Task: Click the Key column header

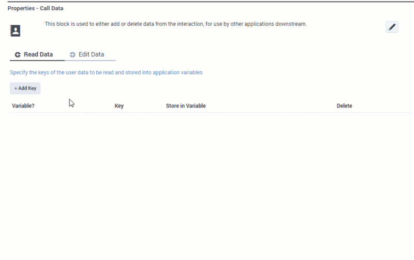Action: coord(119,106)
